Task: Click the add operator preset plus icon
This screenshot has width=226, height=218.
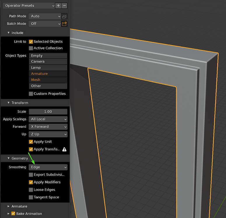Action: click(x=59, y=6)
